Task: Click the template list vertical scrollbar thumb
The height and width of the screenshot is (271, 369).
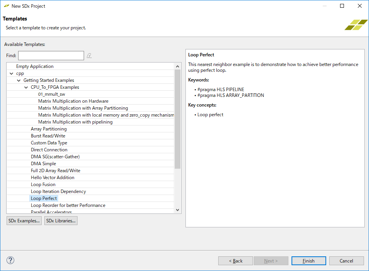Action: [177, 119]
